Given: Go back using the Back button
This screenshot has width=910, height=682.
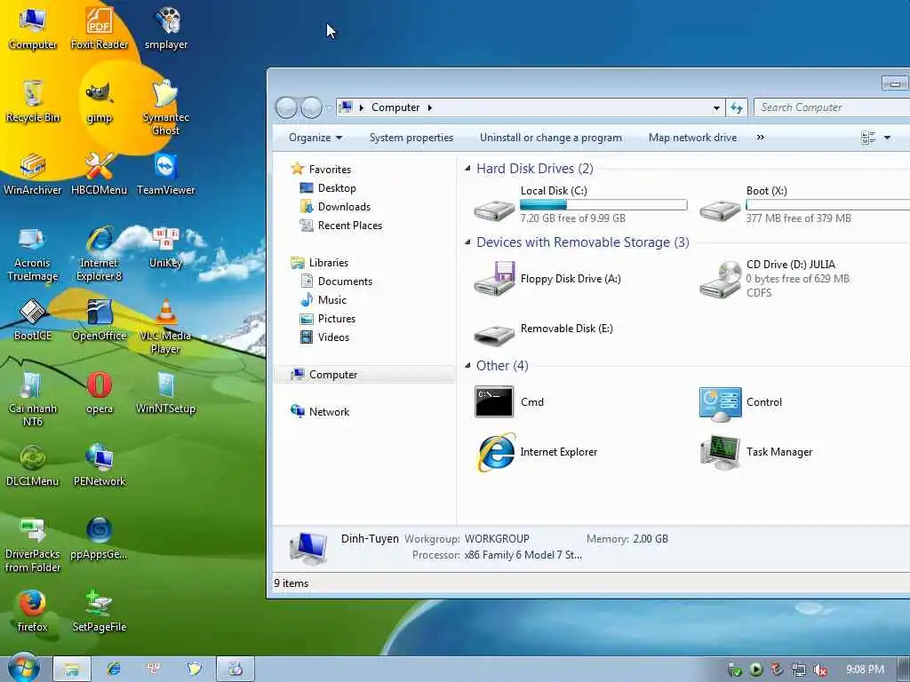Looking at the screenshot, I should (x=286, y=107).
